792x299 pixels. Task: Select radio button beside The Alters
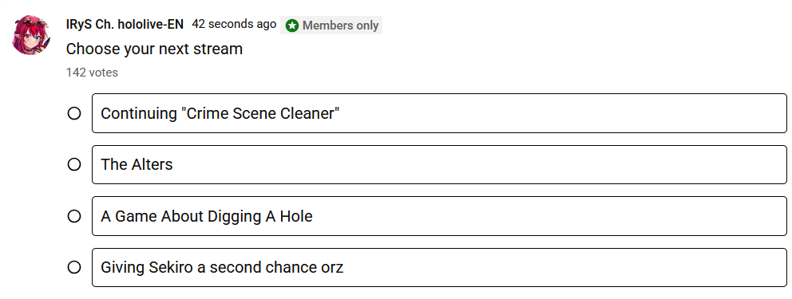click(74, 164)
